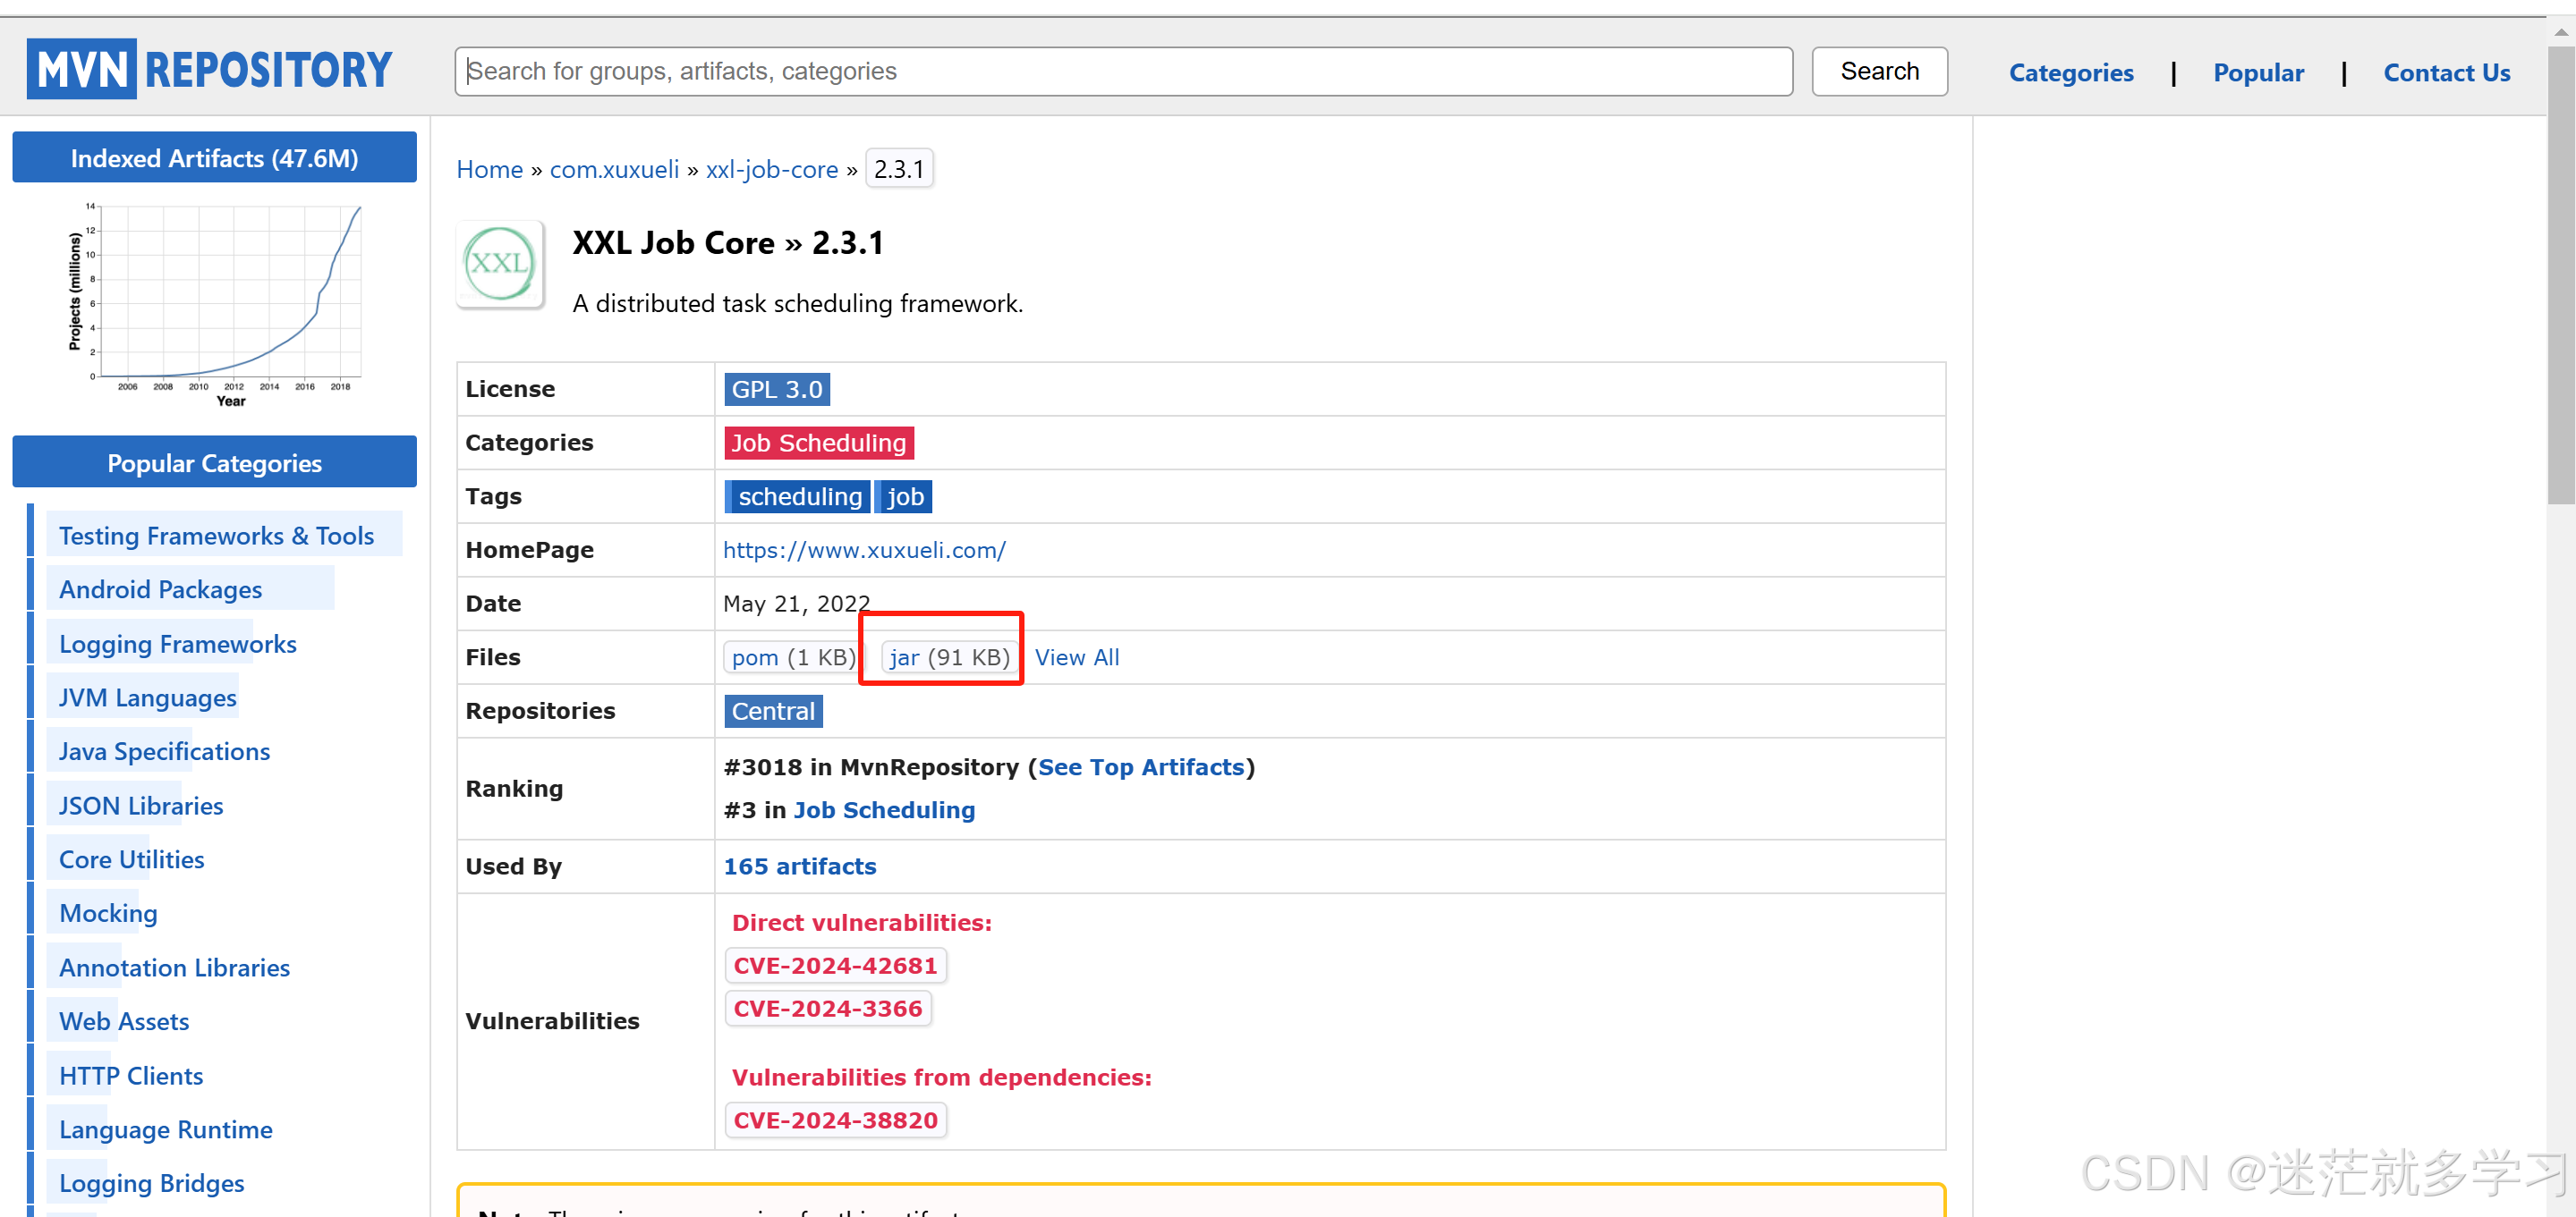
Task: Open the 165 artifacts usage link
Action: (799, 866)
